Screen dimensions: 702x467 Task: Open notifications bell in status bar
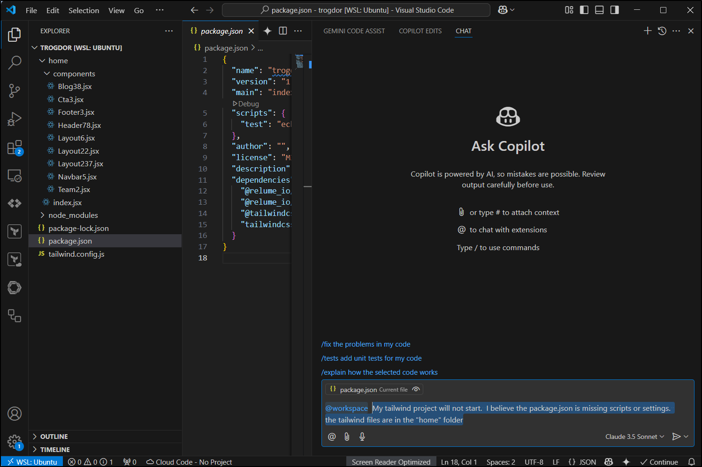coord(691,462)
